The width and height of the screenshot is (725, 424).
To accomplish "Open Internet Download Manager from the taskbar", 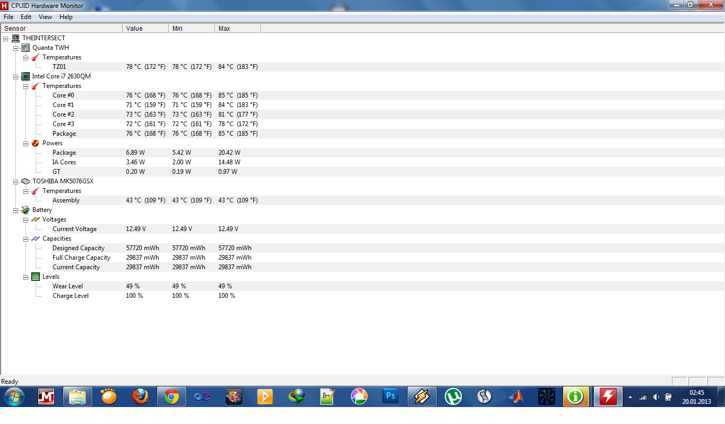I will pos(297,396).
